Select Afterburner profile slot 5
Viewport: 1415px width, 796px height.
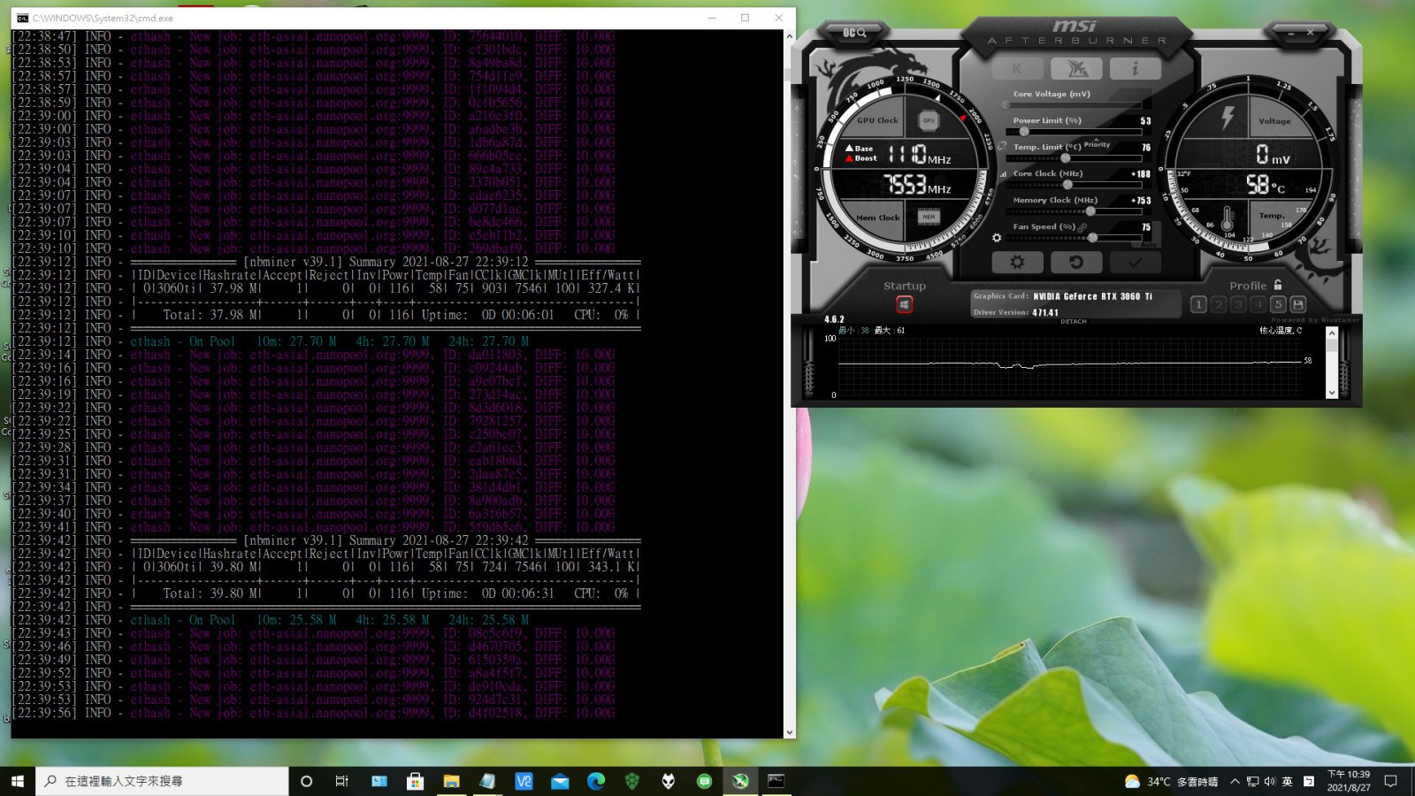[x=1278, y=304]
